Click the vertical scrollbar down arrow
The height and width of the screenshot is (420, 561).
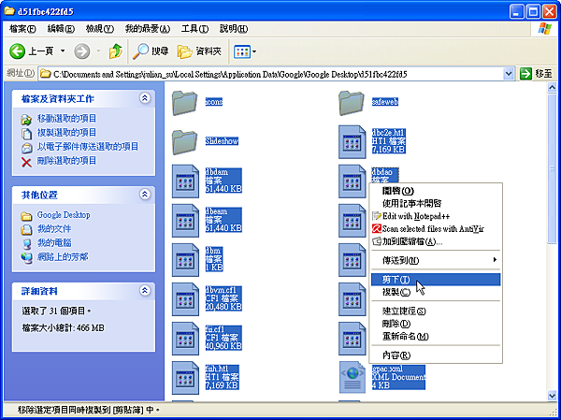point(552,396)
